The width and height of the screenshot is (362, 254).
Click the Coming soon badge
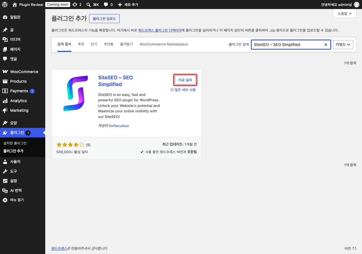click(58, 5)
